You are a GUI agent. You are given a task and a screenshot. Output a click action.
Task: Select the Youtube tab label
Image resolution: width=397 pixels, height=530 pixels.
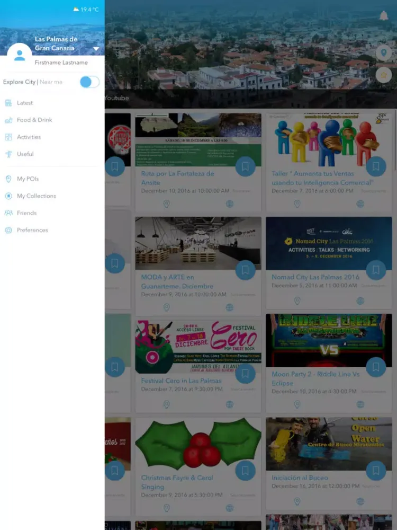pos(117,98)
